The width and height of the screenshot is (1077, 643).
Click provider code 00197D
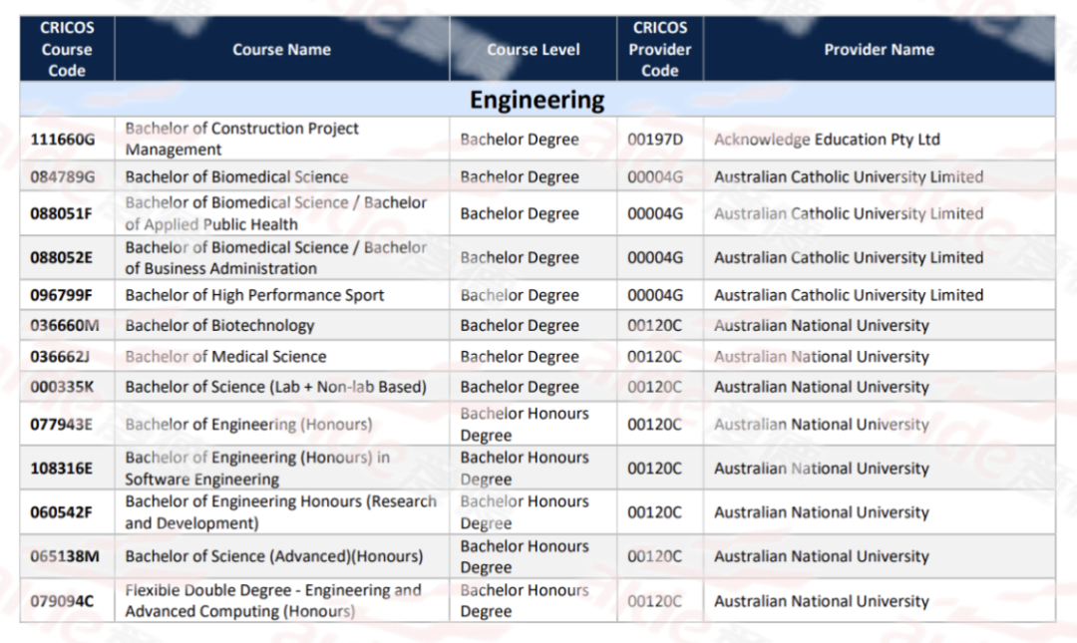pos(655,140)
